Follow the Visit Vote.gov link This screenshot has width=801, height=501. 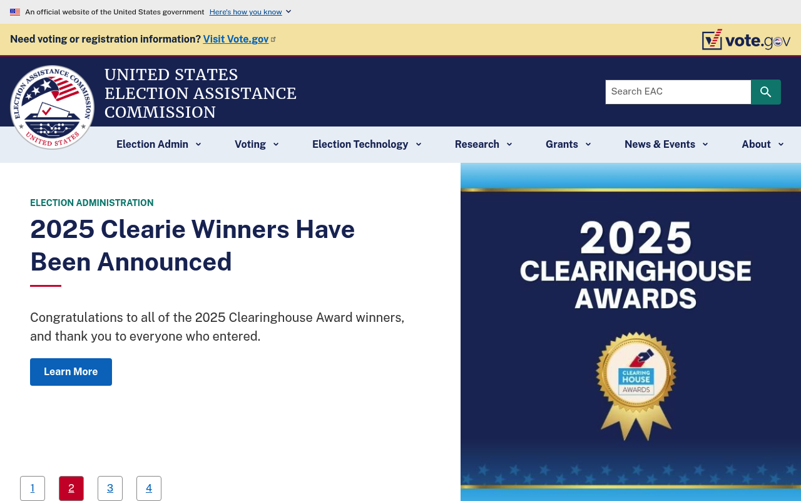(x=236, y=39)
